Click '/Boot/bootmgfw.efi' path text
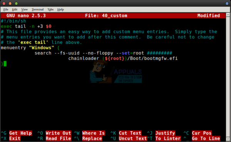The height and width of the screenshot is (142, 231). [152, 58]
